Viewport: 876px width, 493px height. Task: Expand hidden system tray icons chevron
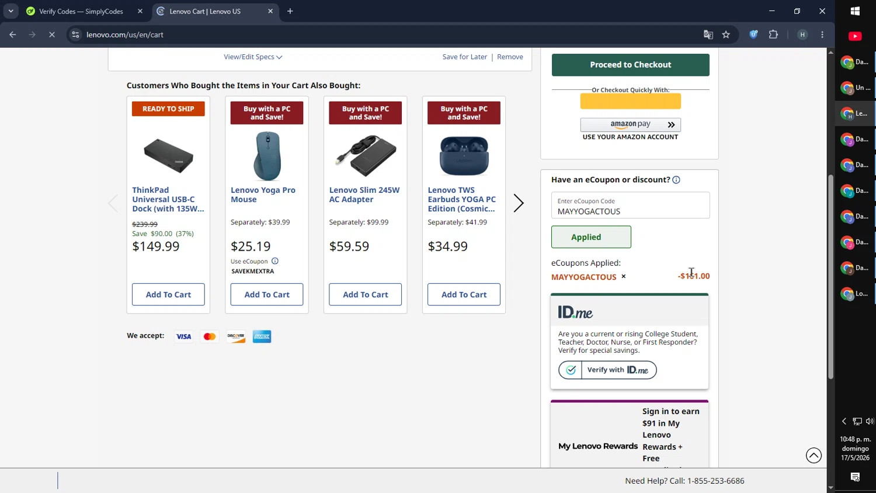tap(844, 421)
